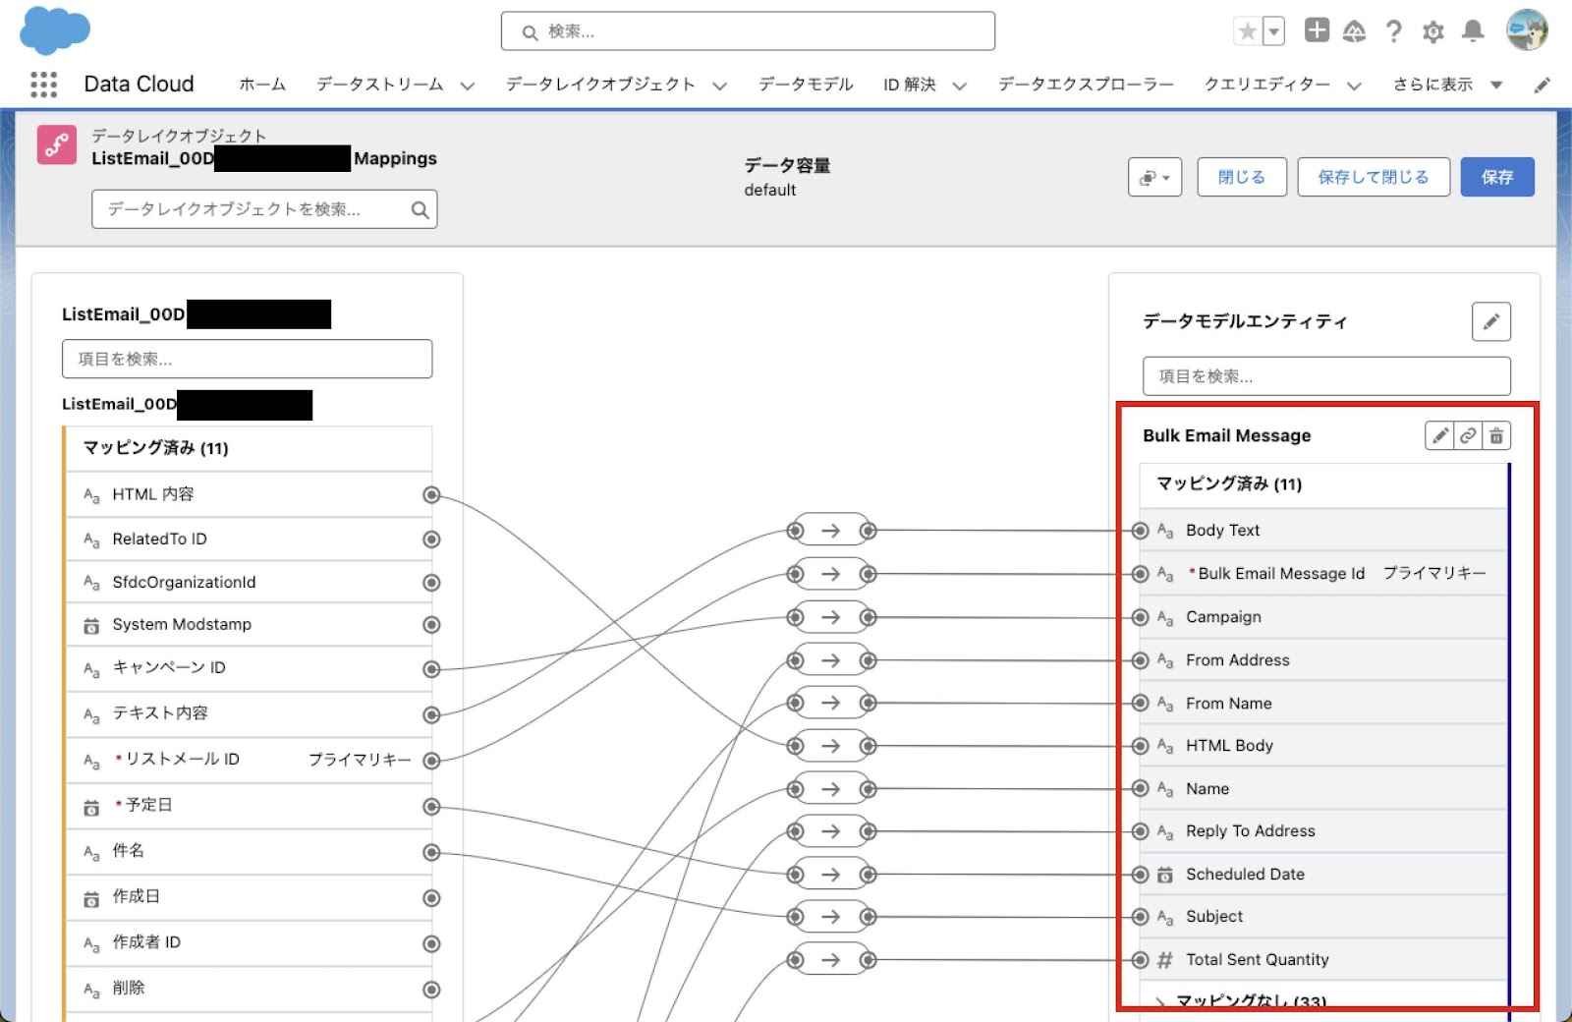Select the 予定日 source connector

click(x=431, y=807)
